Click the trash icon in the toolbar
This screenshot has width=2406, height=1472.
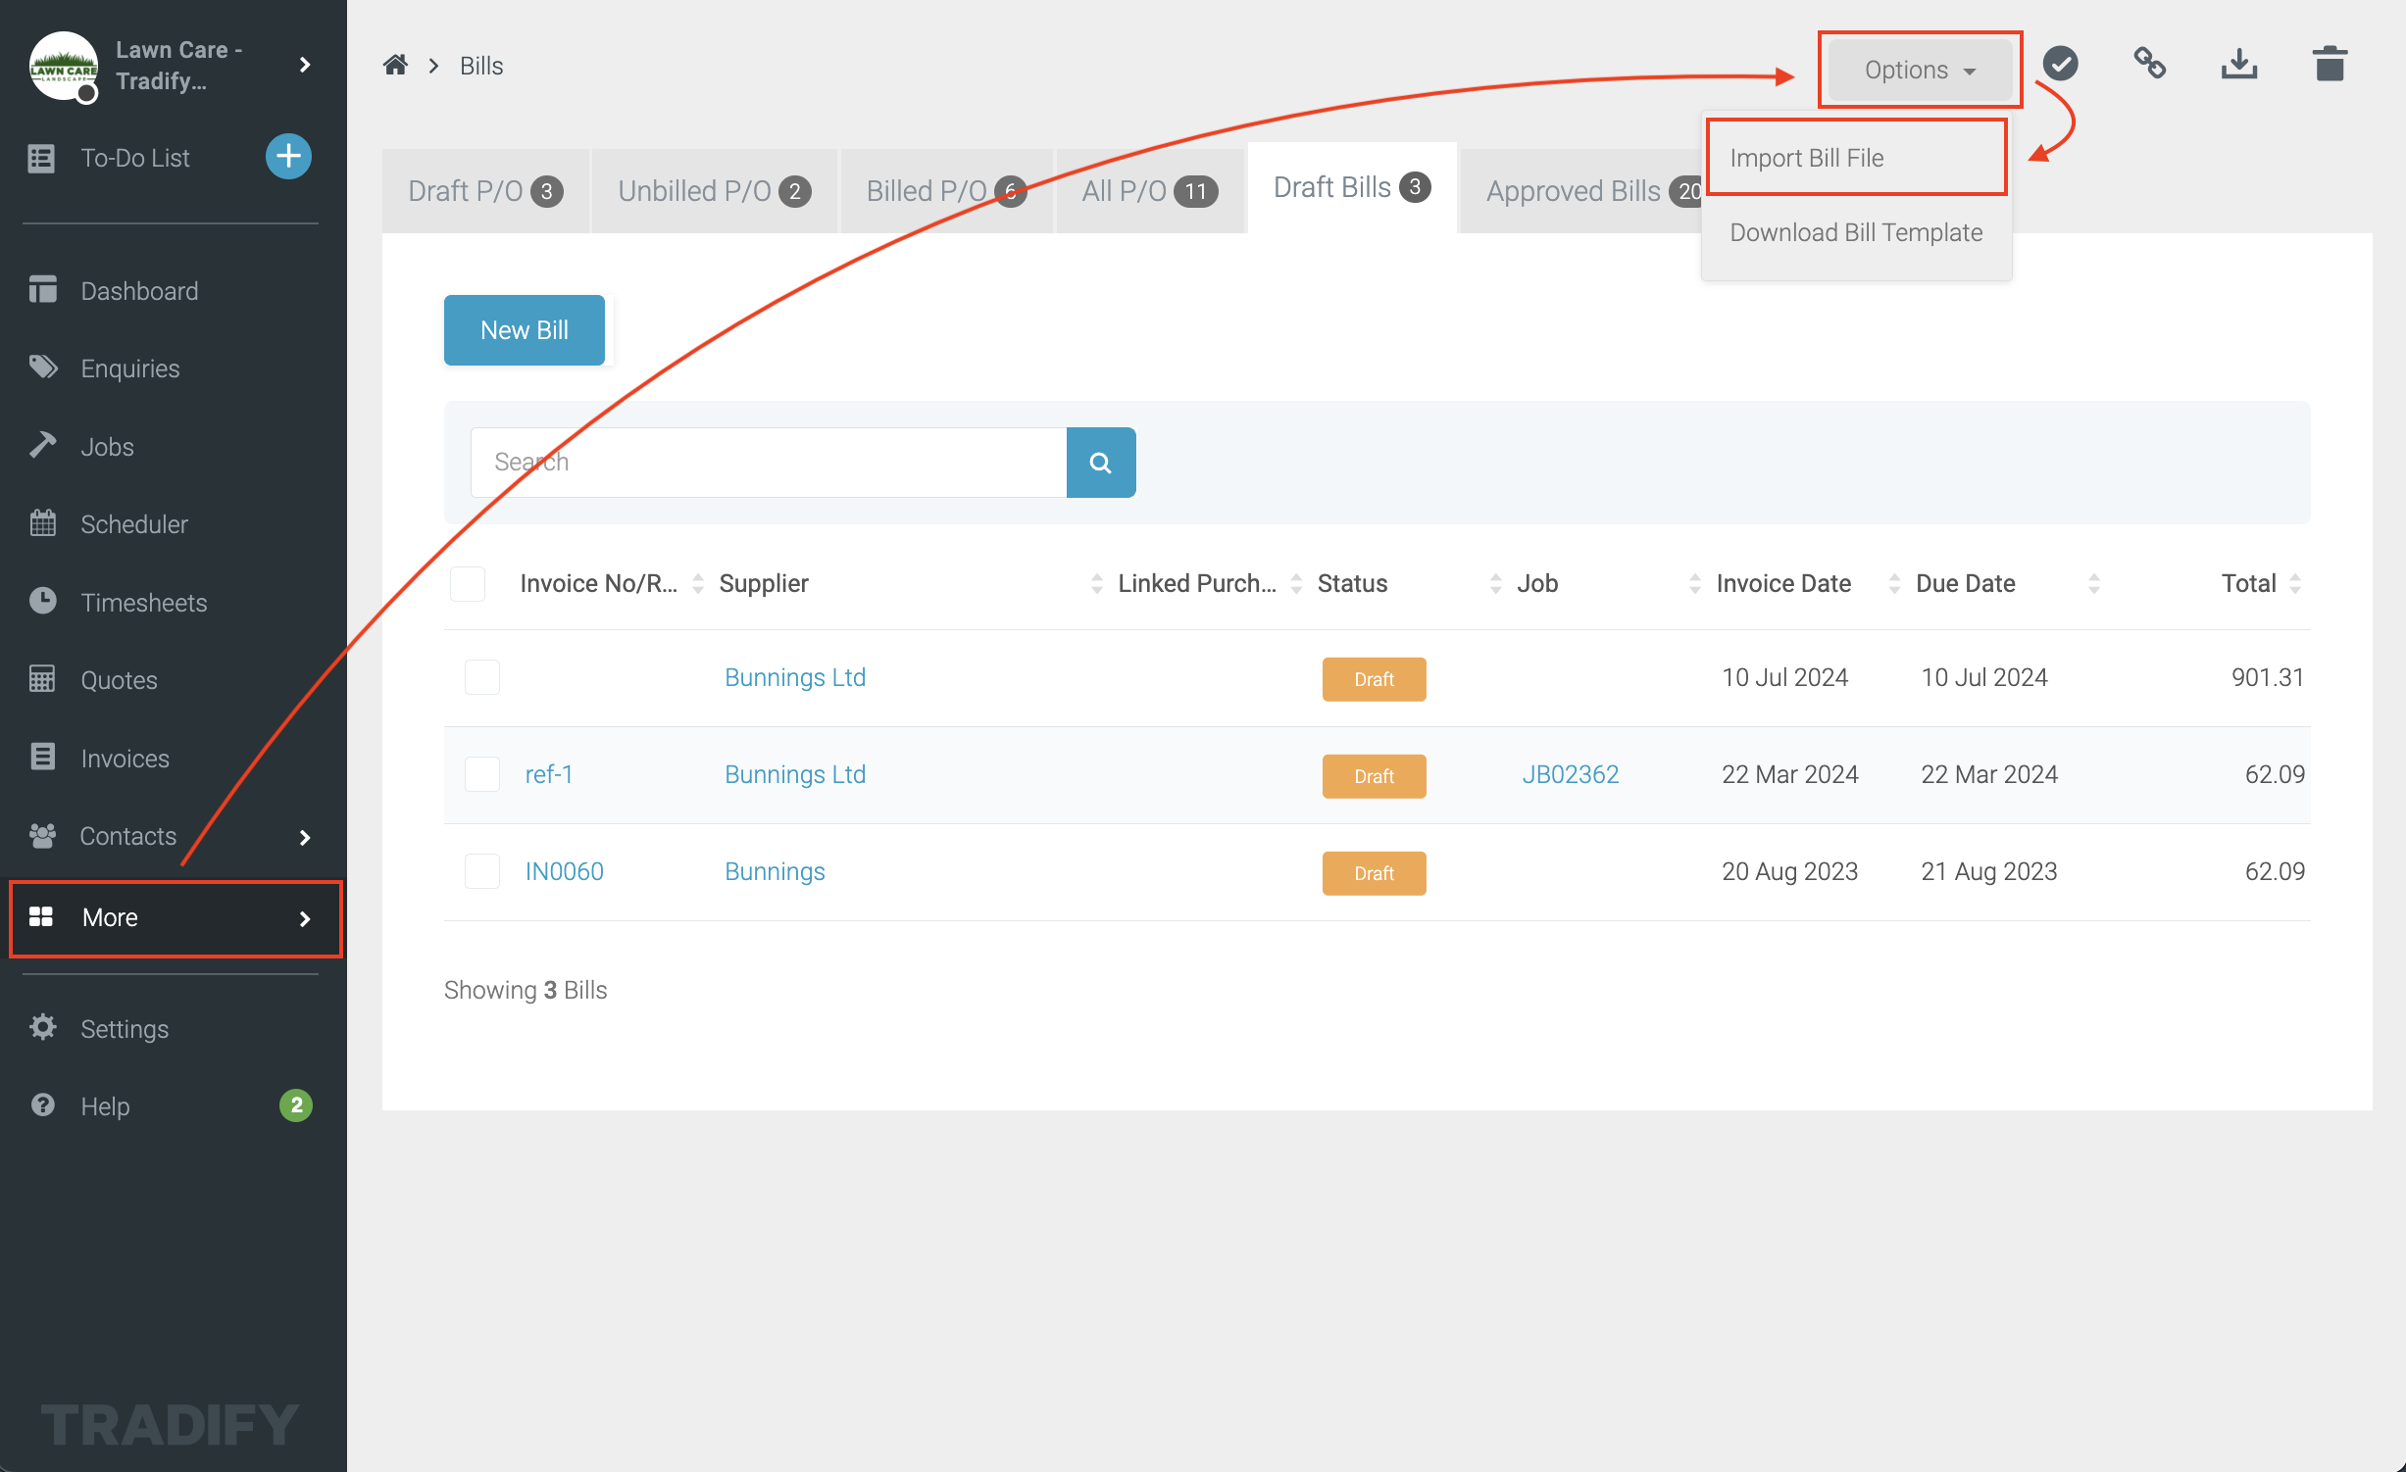(2330, 63)
